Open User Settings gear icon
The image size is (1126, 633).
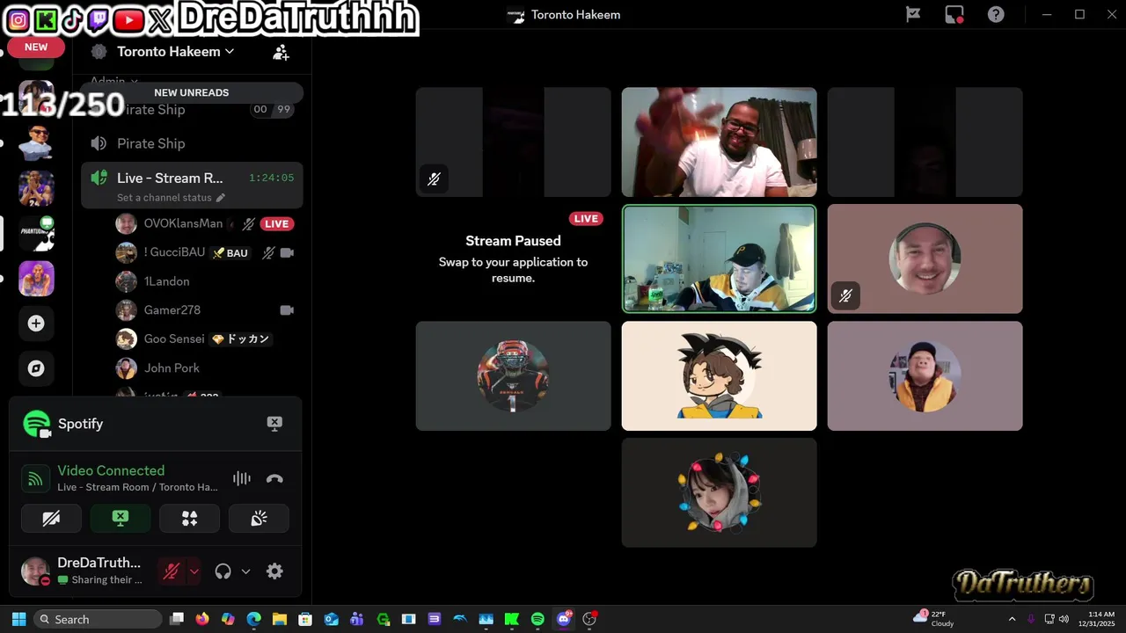274,571
